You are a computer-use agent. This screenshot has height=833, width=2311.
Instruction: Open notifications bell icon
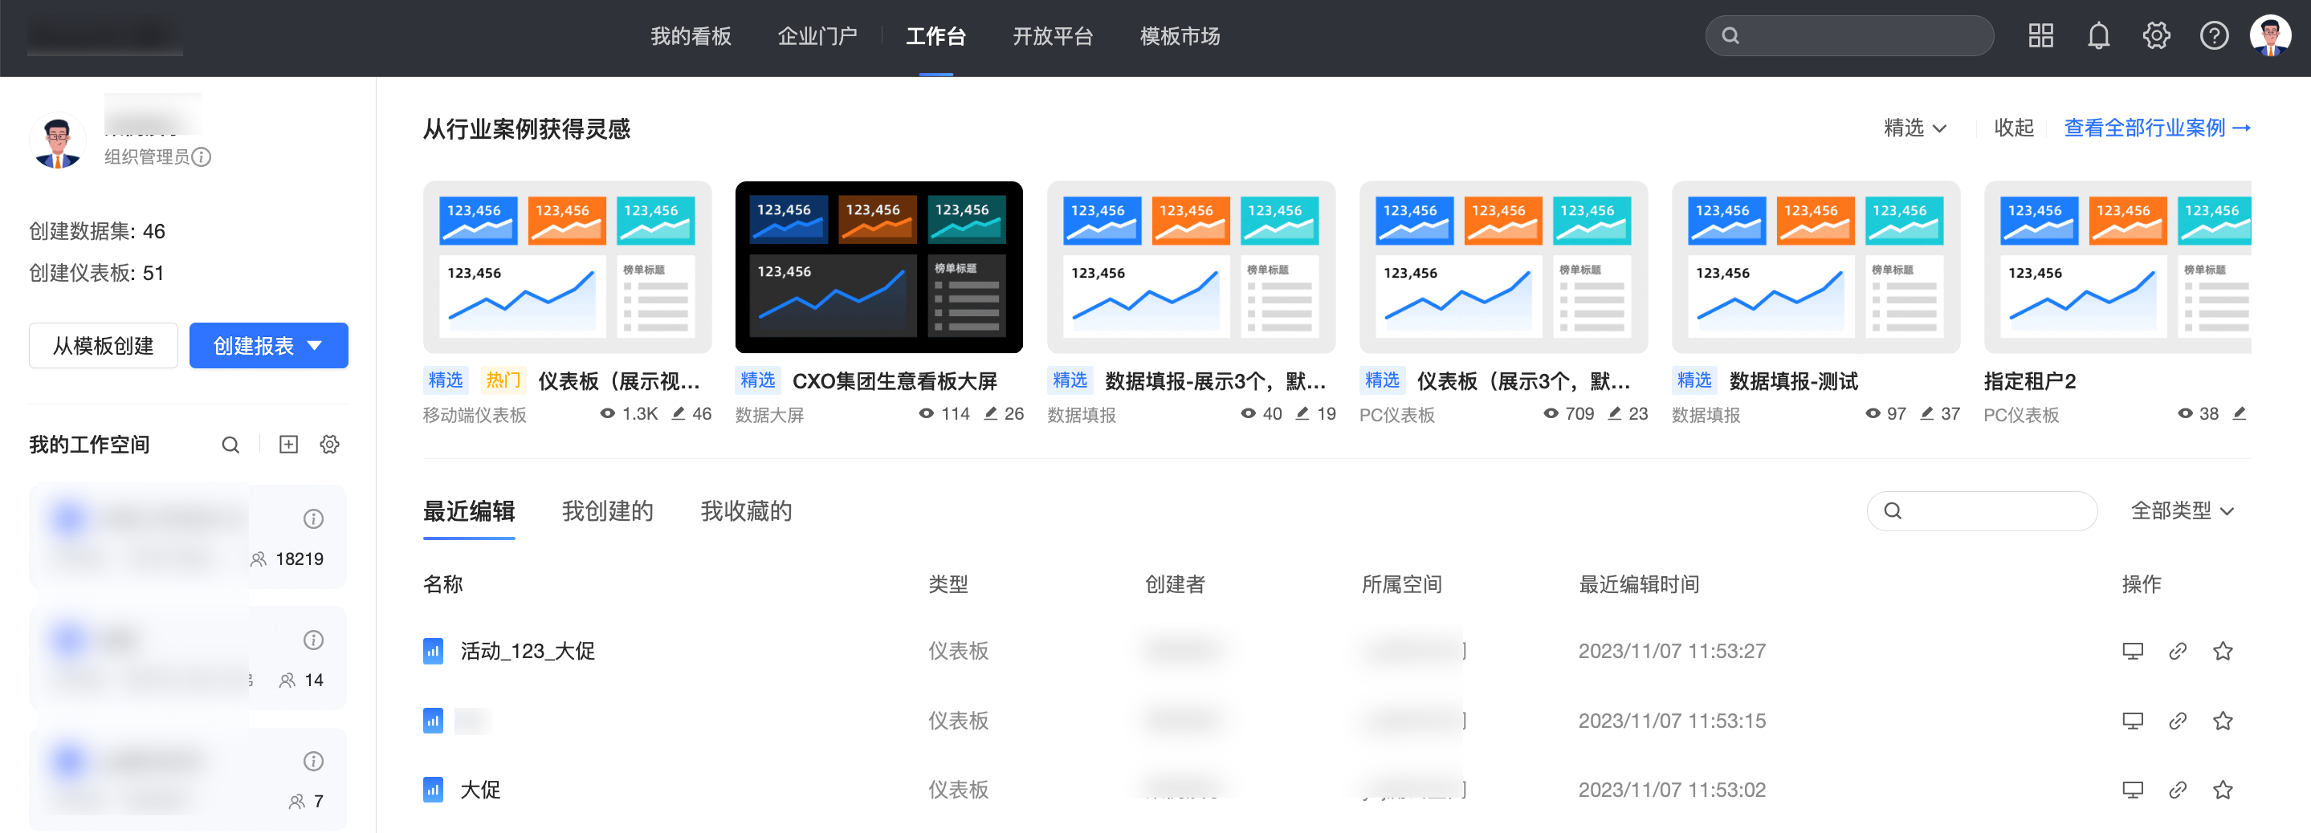pyautogui.click(x=2098, y=36)
